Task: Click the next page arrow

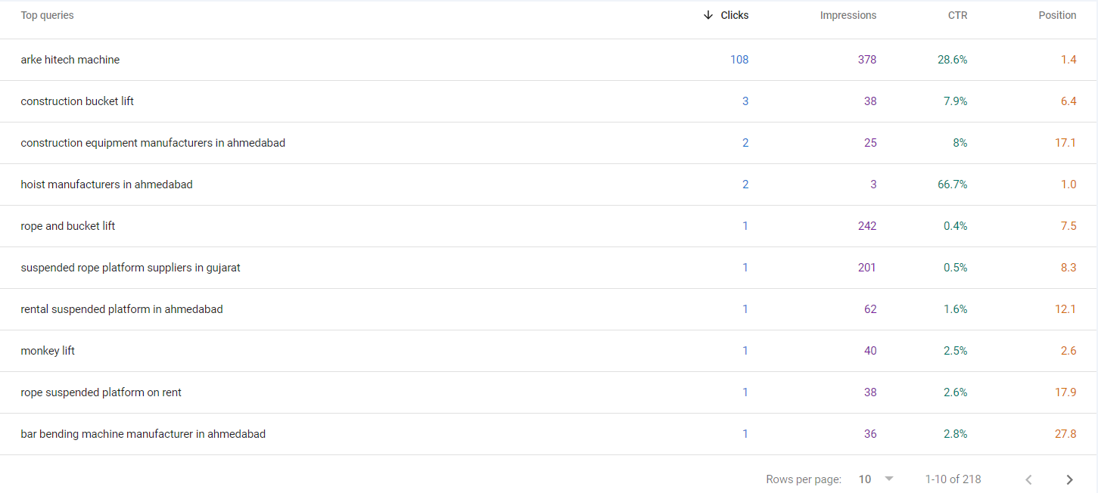Action: click(1069, 479)
